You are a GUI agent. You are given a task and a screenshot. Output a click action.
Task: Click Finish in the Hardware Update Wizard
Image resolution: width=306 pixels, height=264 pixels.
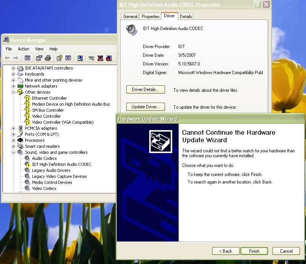coord(254,251)
